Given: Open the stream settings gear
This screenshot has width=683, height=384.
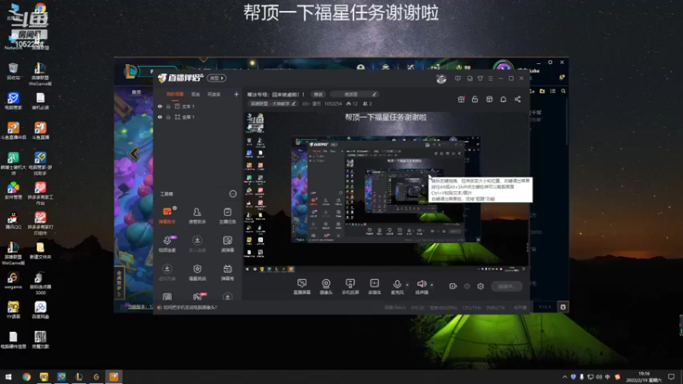Looking at the screenshot, I should (481, 286).
